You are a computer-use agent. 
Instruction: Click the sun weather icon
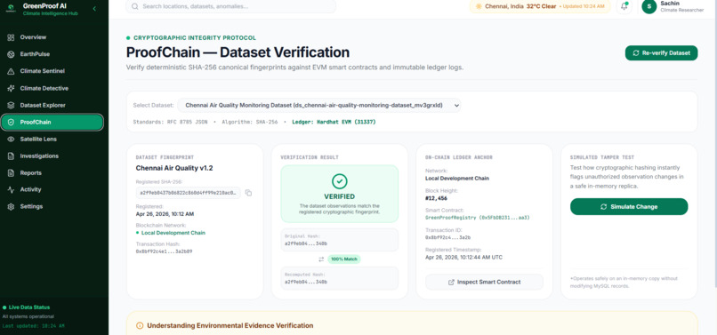(479, 6)
